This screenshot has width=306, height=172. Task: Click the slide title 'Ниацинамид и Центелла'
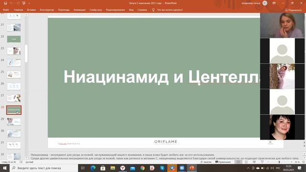point(162,77)
